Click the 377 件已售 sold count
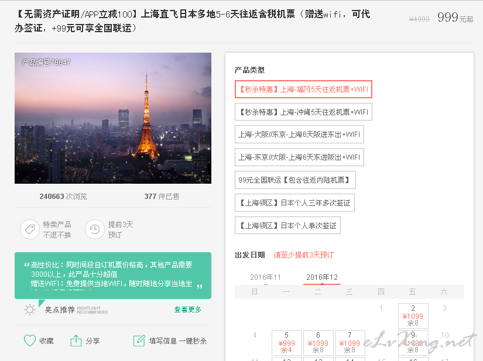The height and width of the screenshot is (361, 483). coord(162,197)
